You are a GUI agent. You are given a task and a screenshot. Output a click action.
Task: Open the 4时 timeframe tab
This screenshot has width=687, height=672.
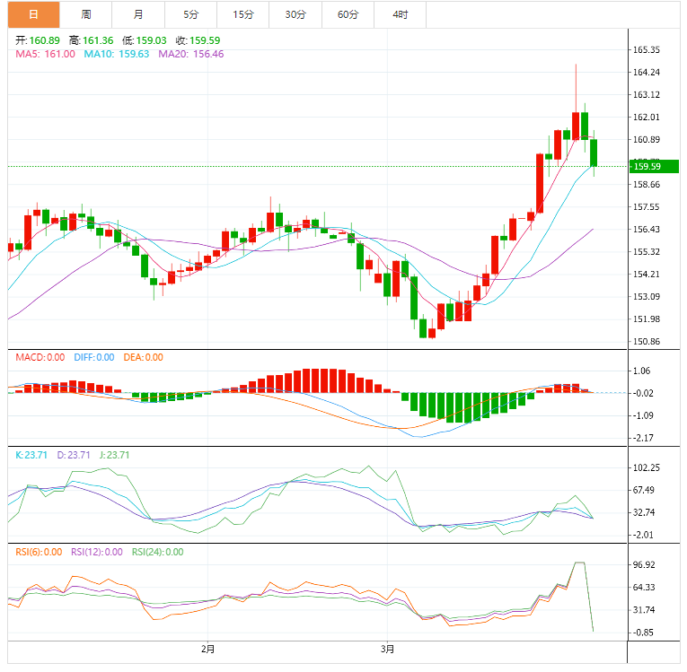click(x=400, y=14)
